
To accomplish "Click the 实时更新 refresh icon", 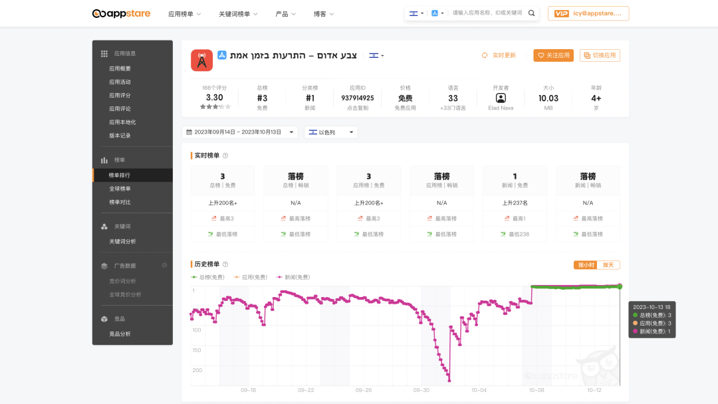I will tap(485, 56).
